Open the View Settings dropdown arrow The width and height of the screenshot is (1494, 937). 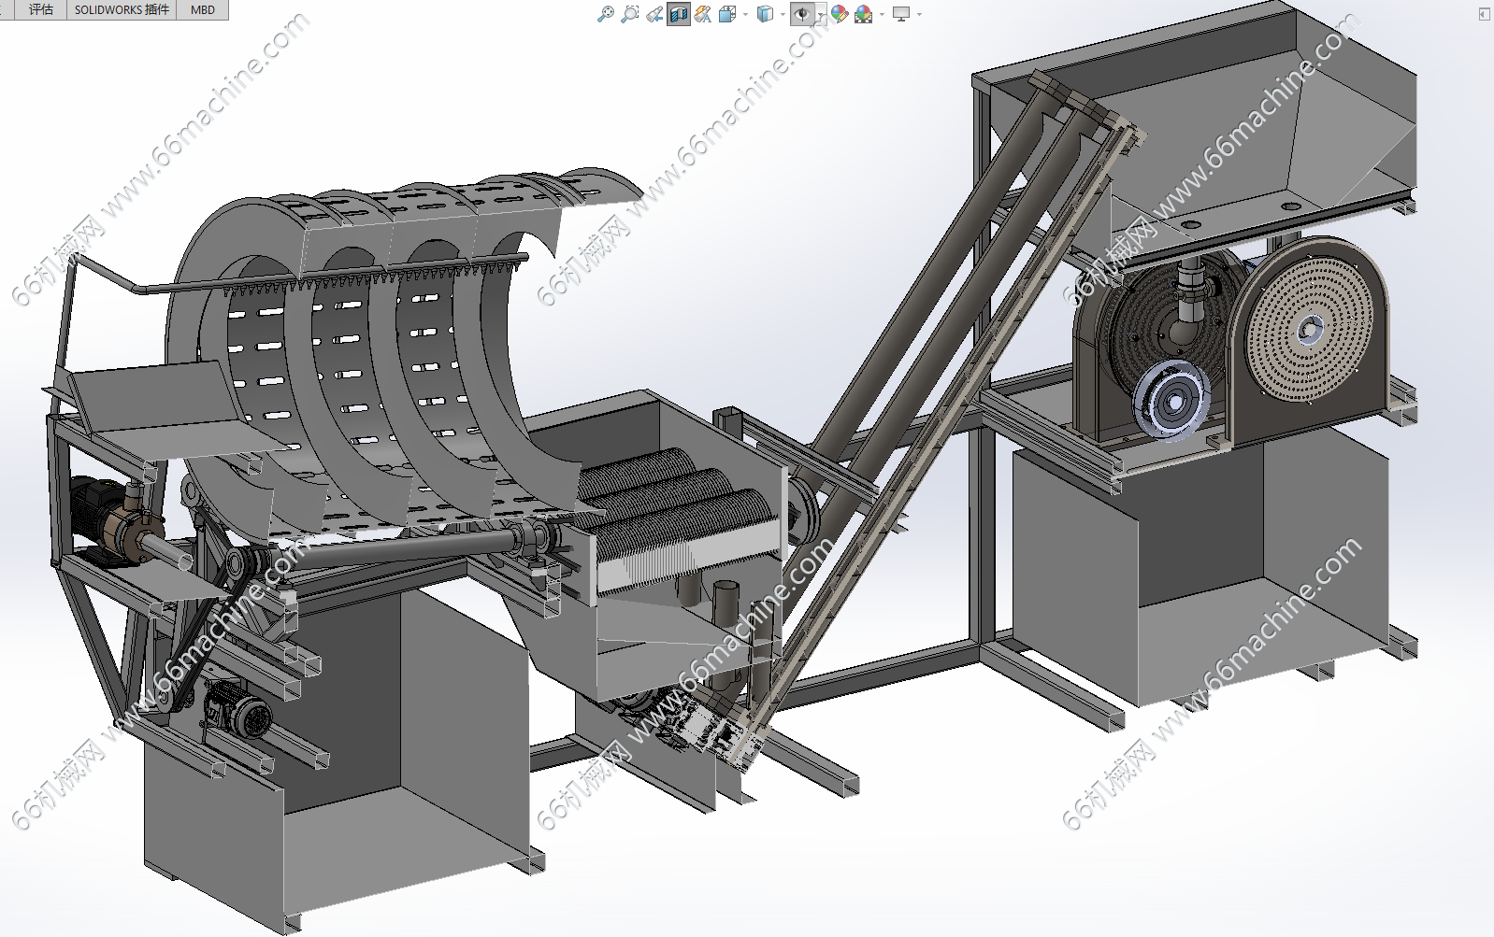(920, 14)
